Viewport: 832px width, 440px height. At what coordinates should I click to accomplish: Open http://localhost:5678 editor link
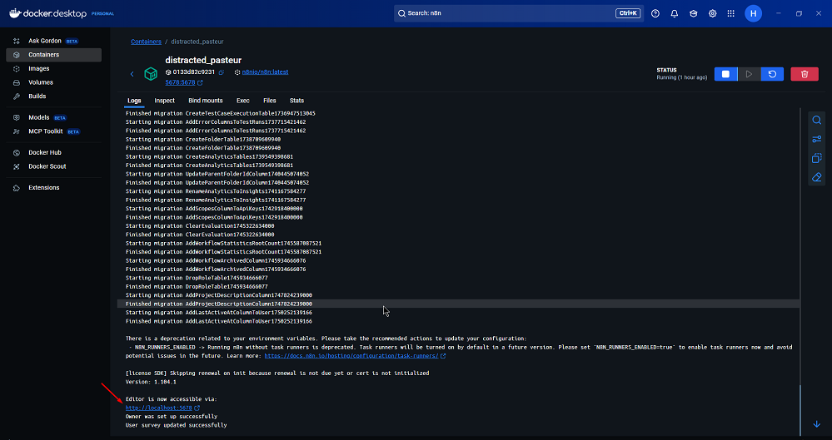158,408
